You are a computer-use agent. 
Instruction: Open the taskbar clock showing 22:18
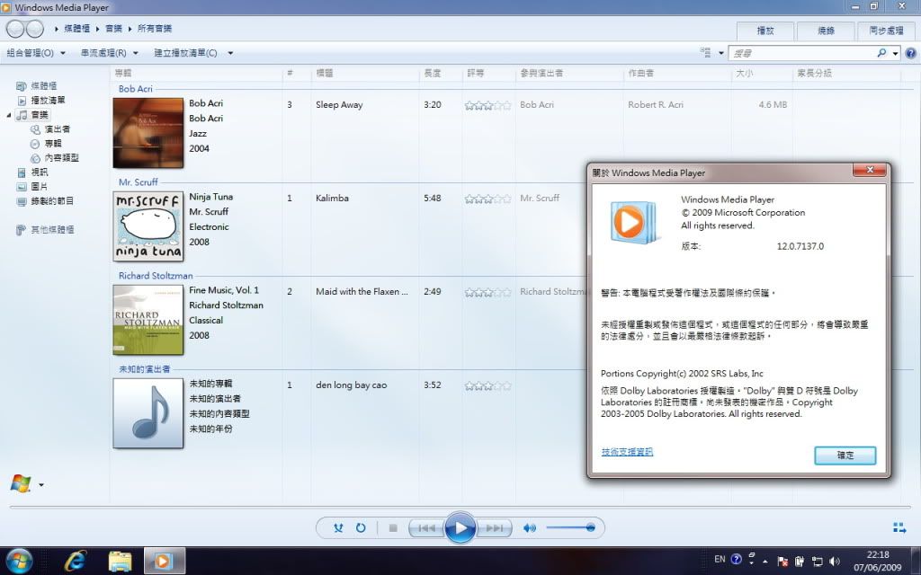(x=878, y=561)
